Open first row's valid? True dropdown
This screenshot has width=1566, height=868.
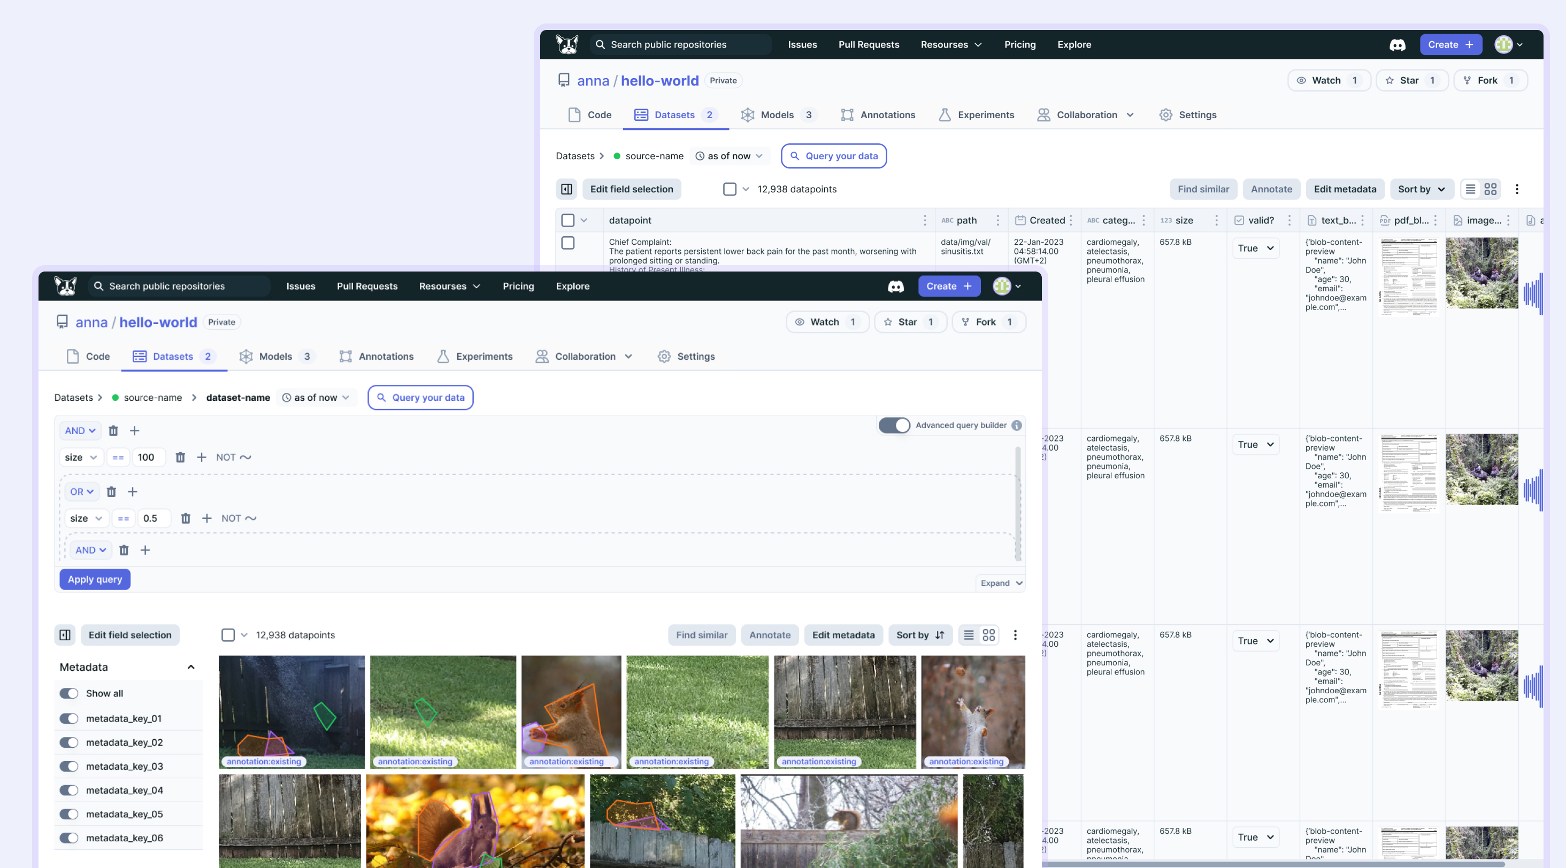point(1255,248)
